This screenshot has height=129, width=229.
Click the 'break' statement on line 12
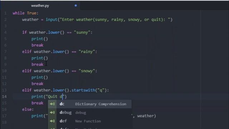37,84
